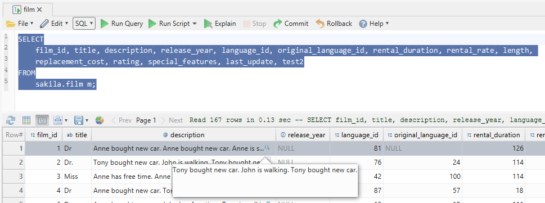Click the orange Rollback arrow icon
This screenshot has width=545, height=203.
[x=320, y=24]
